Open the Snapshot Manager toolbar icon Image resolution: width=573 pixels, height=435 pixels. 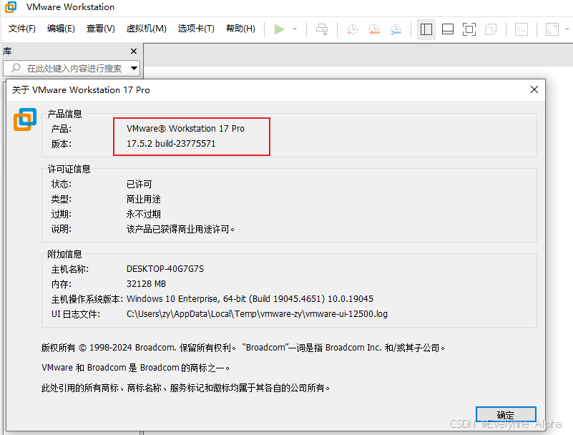[x=396, y=29]
